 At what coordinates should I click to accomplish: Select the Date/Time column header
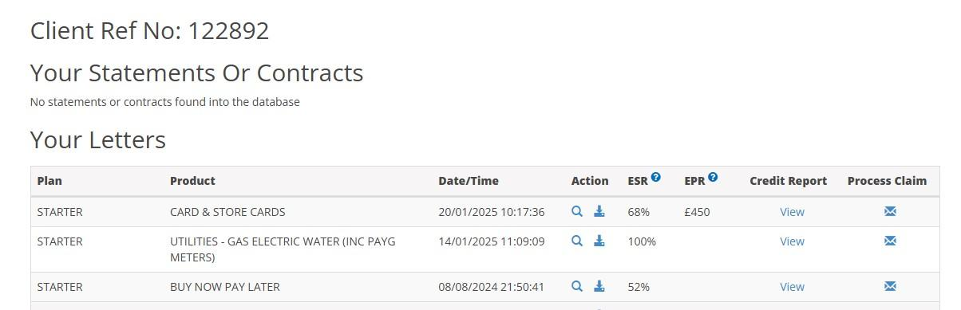469,181
